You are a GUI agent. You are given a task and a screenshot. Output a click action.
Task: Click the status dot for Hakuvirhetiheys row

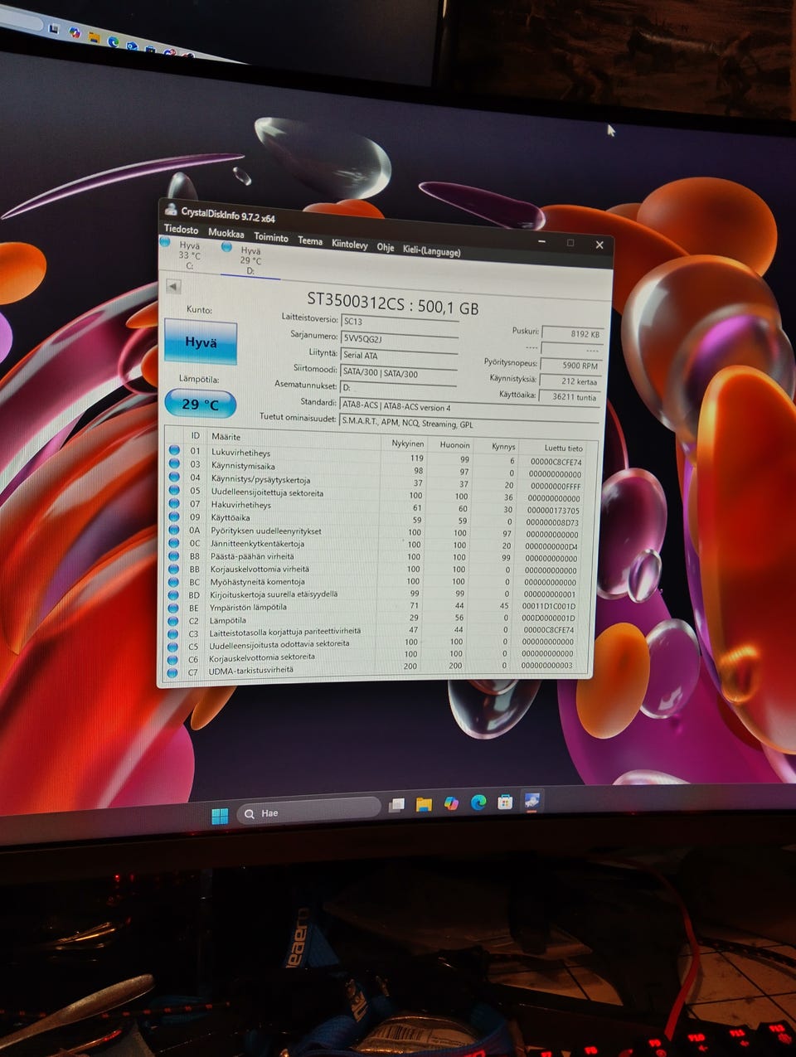tap(174, 503)
